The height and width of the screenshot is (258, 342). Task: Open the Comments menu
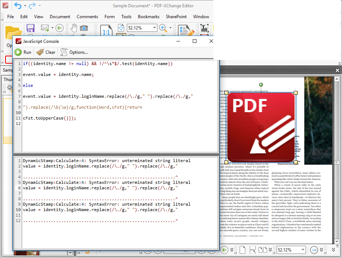tap(87, 17)
